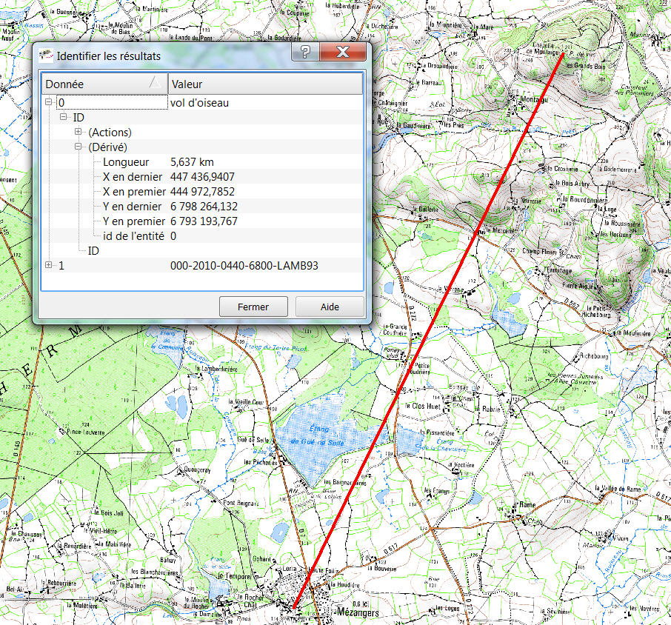Click the vol d'oiseau value

199,103
